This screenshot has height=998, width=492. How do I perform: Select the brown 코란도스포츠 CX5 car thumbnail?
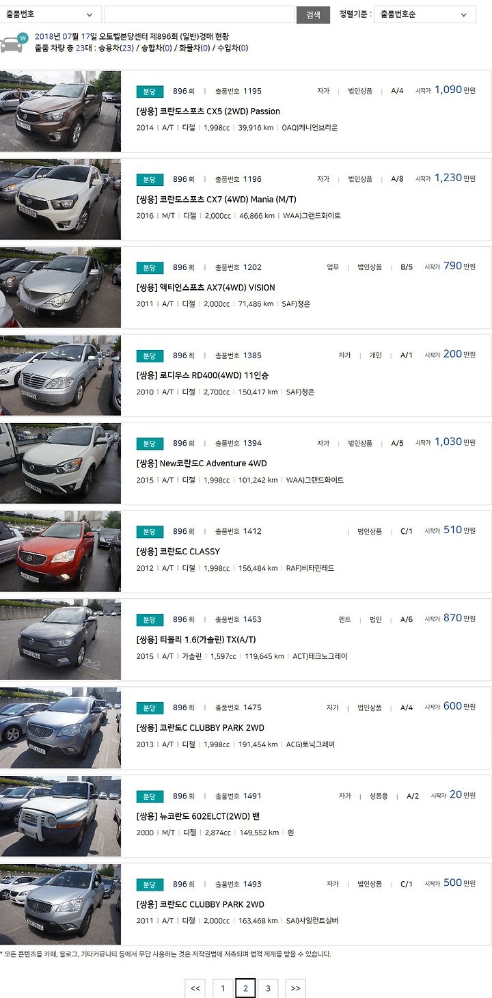click(x=60, y=111)
